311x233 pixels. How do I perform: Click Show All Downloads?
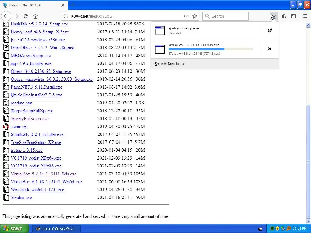(x=169, y=64)
